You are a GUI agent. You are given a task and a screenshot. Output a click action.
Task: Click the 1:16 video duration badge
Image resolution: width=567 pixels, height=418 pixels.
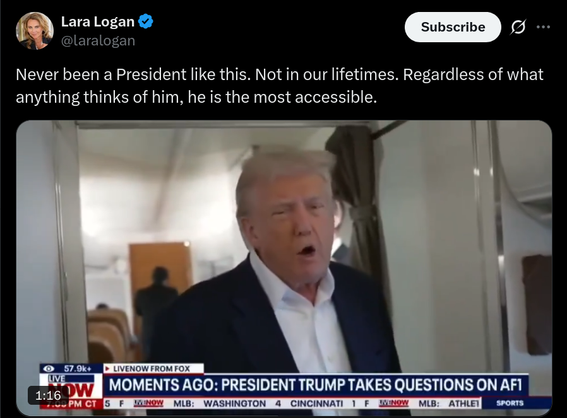pyautogui.click(x=48, y=395)
